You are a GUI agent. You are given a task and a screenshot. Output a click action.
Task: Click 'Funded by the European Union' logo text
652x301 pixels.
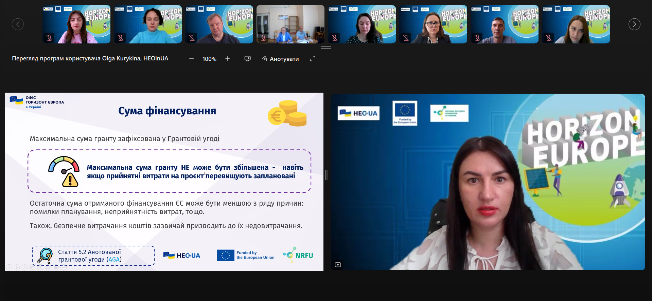(x=255, y=255)
